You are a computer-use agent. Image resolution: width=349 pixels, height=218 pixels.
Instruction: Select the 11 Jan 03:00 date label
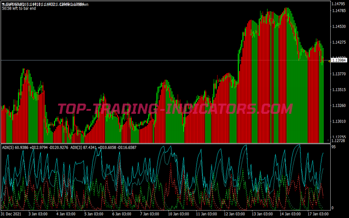[206, 214]
